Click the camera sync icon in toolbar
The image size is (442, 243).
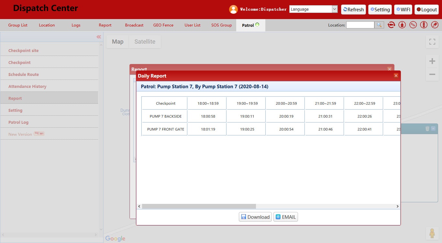point(391,25)
